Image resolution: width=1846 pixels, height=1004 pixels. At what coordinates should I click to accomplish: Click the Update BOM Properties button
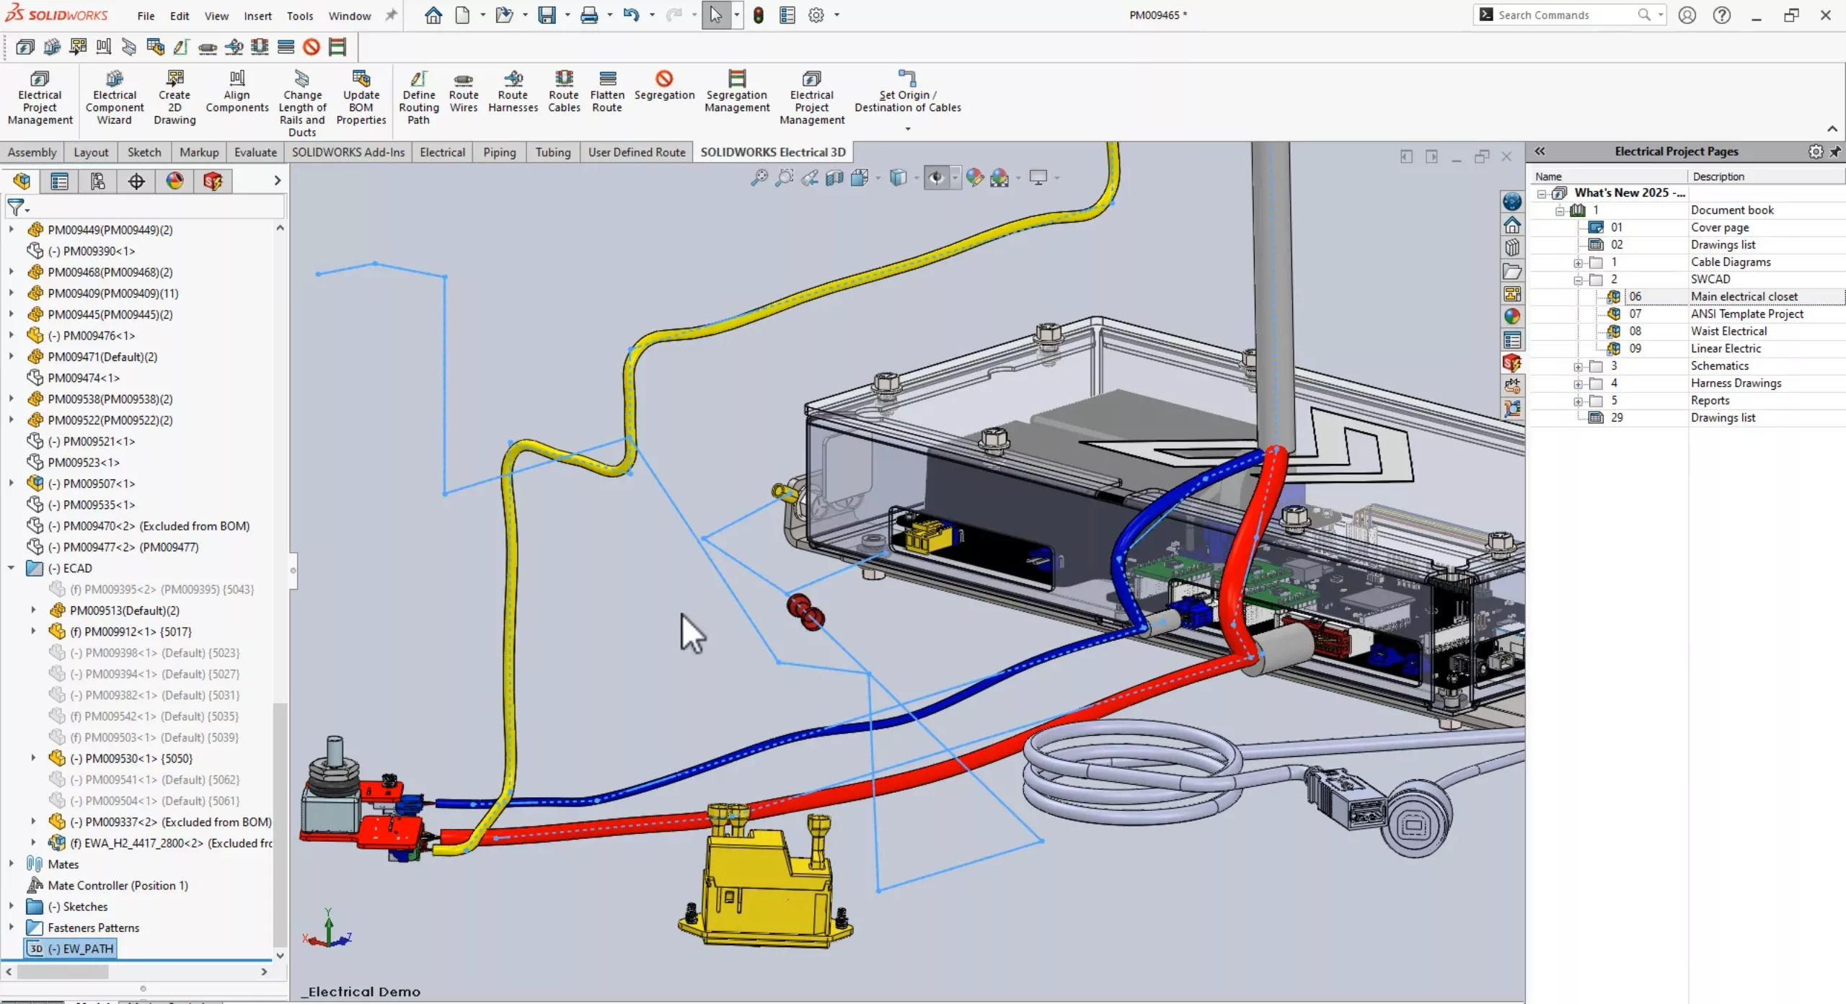(358, 98)
